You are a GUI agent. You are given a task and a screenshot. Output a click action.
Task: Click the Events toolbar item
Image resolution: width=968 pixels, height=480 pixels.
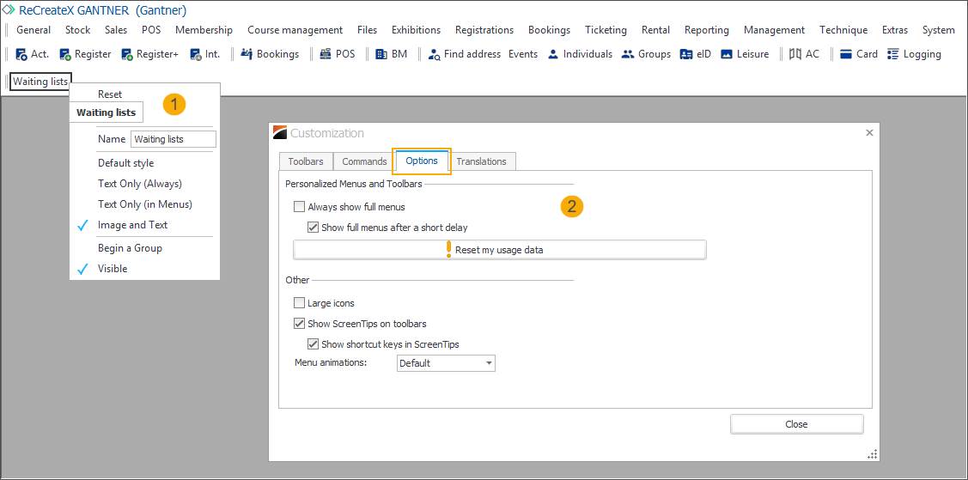pos(523,54)
